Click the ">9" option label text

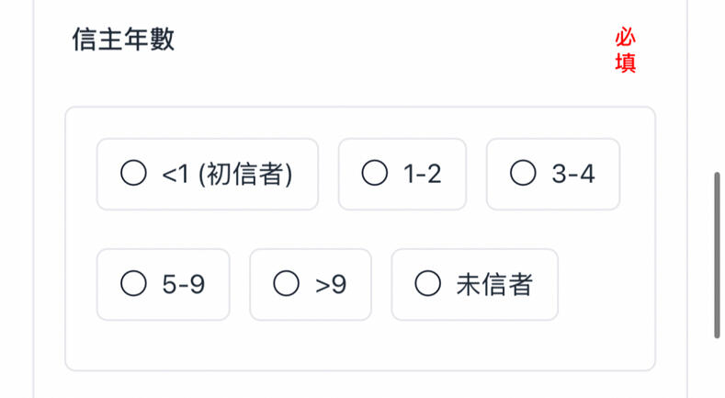pos(332,285)
